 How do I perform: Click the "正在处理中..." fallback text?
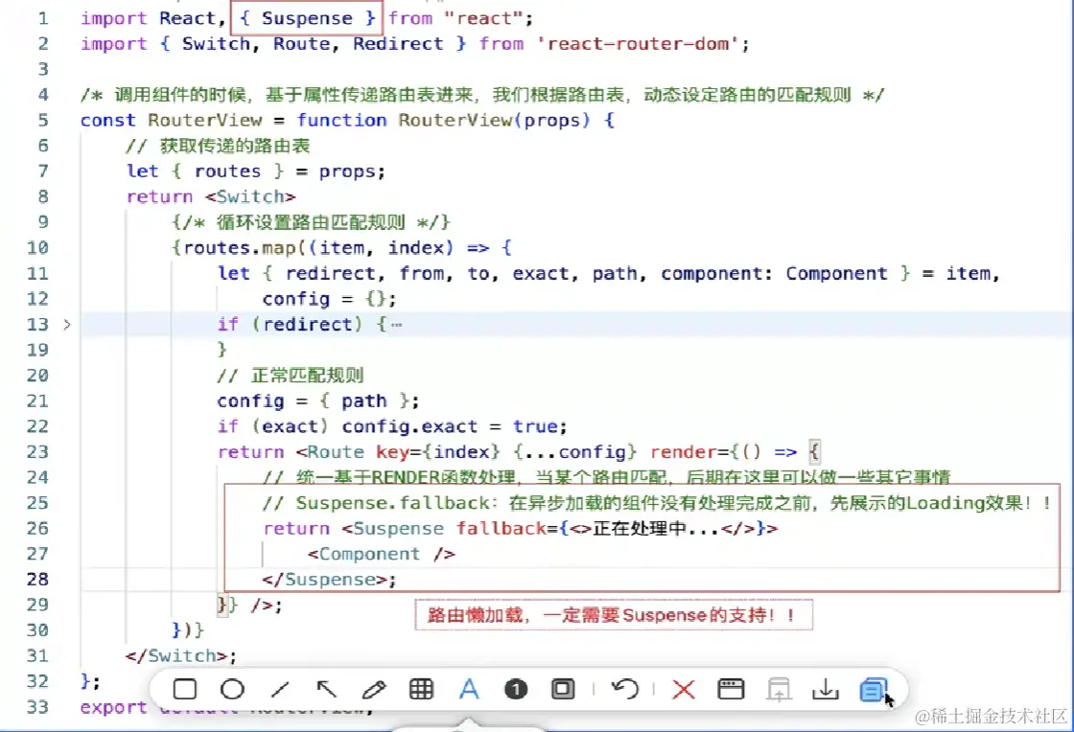pos(656,529)
